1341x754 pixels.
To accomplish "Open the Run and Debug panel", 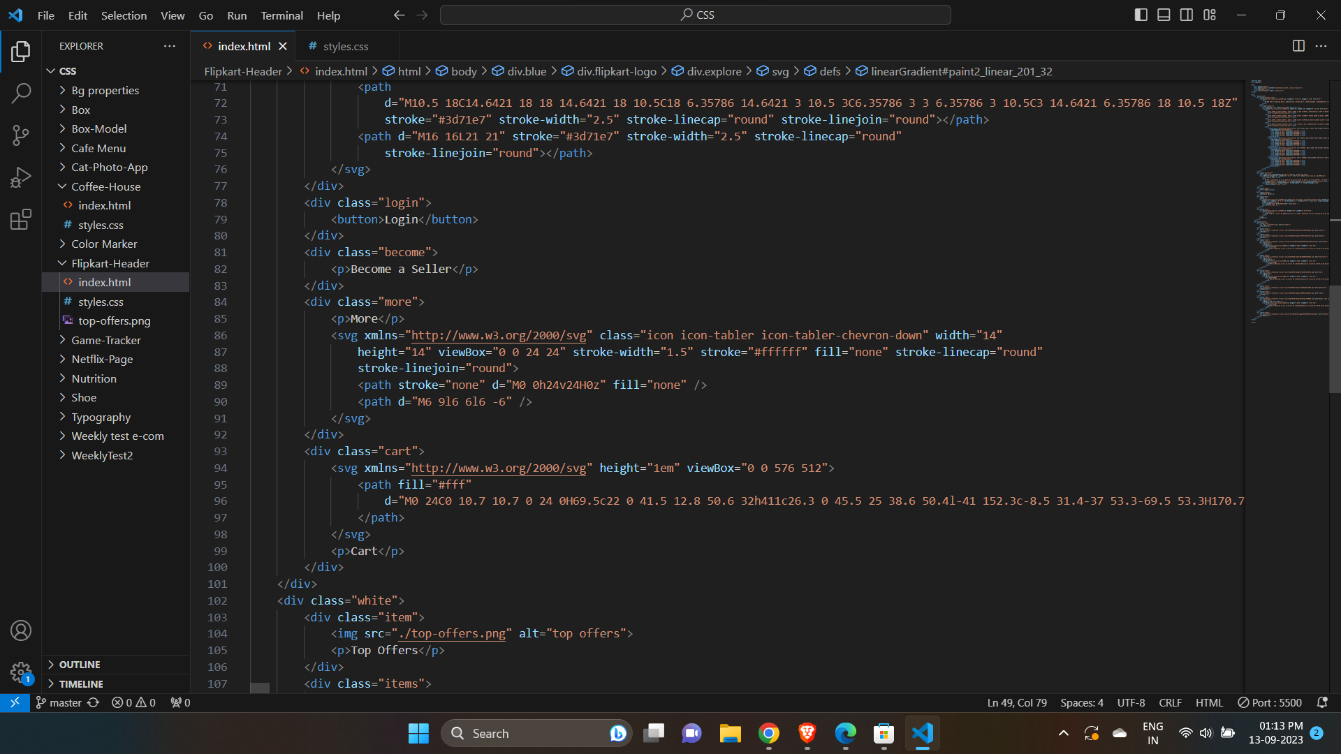I will (21, 177).
